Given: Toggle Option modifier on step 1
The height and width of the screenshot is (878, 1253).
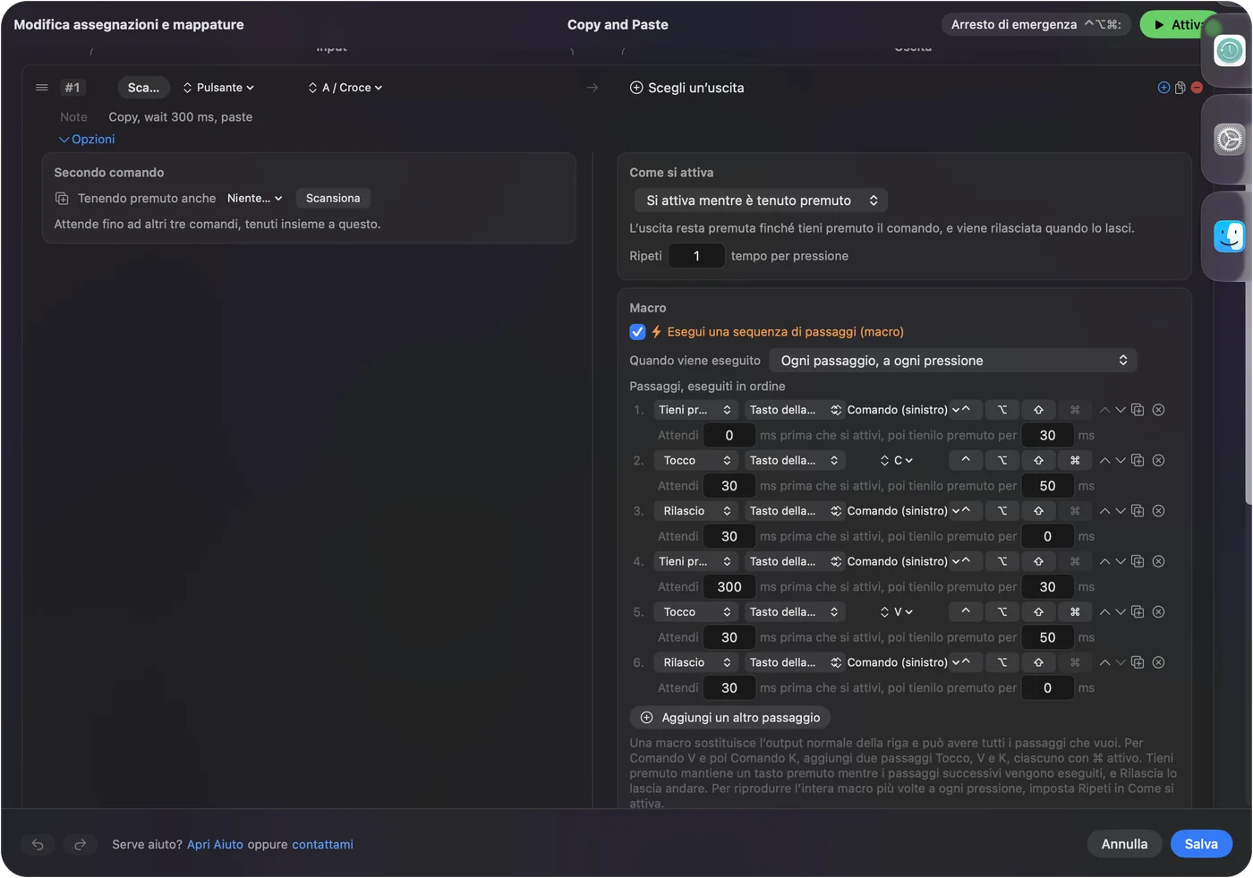Looking at the screenshot, I should point(1002,410).
